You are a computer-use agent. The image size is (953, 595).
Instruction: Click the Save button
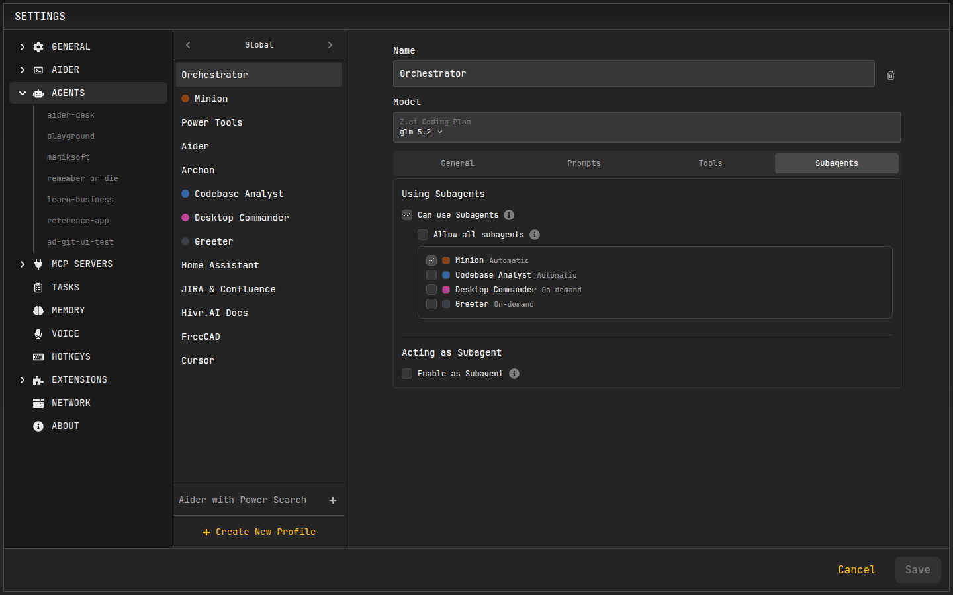[x=917, y=570]
